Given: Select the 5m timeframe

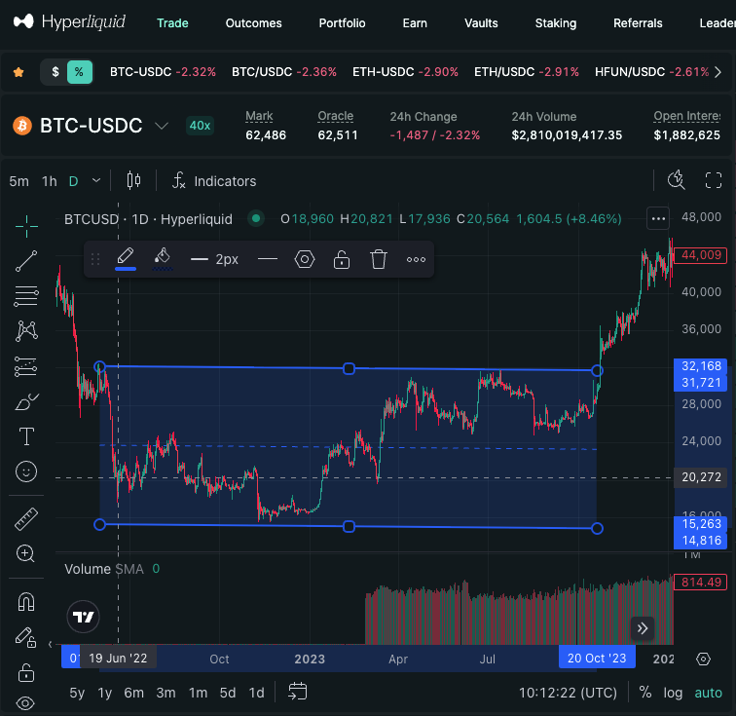Looking at the screenshot, I should pos(19,181).
